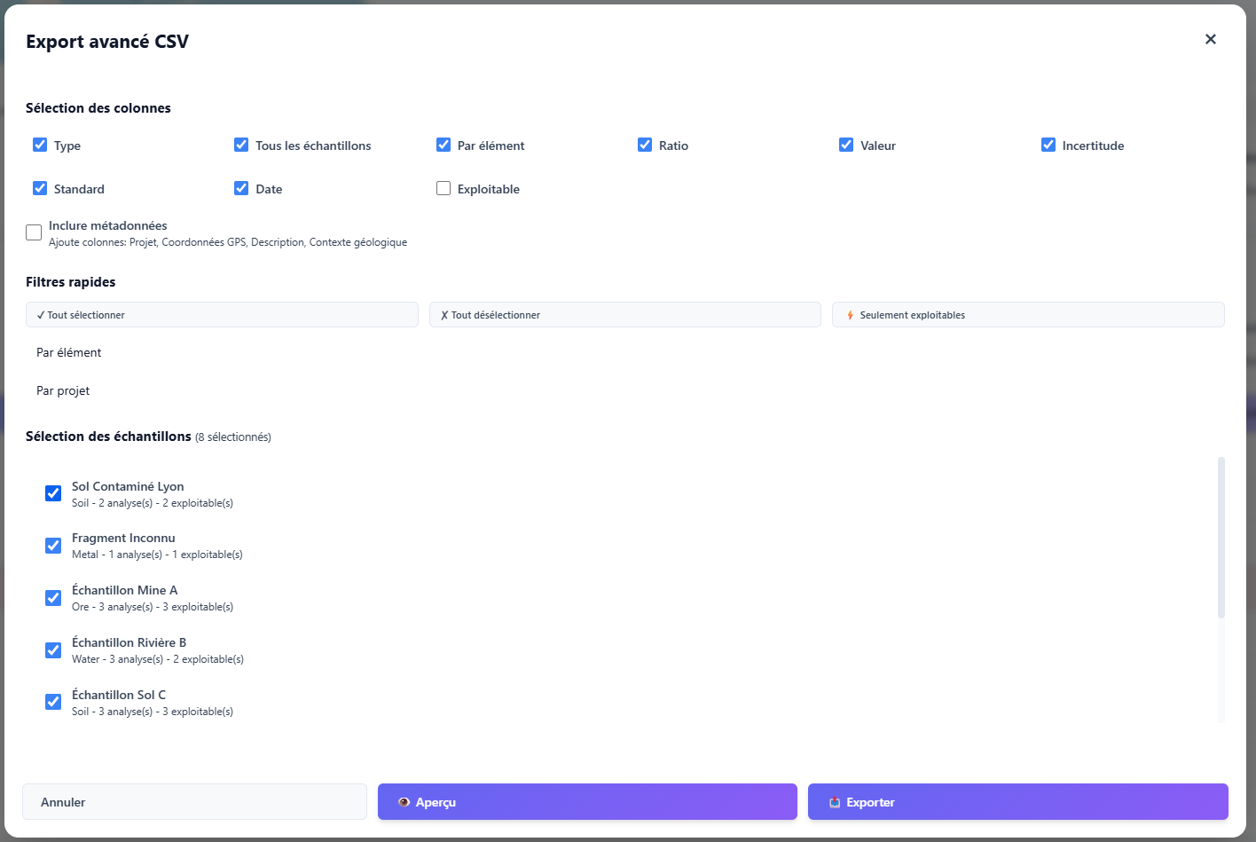Click the eye icon inside the Aperçu button
This screenshot has width=1256, height=842.
click(x=404, y=802)
